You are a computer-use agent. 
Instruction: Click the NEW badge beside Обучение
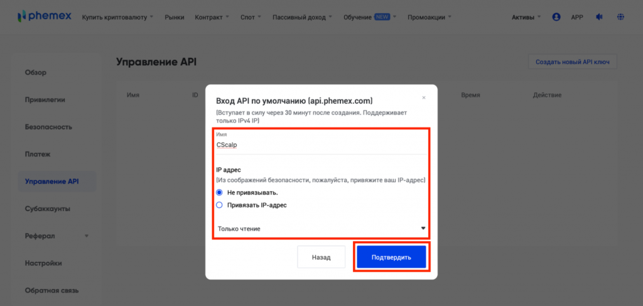click(x=382, y=17)
